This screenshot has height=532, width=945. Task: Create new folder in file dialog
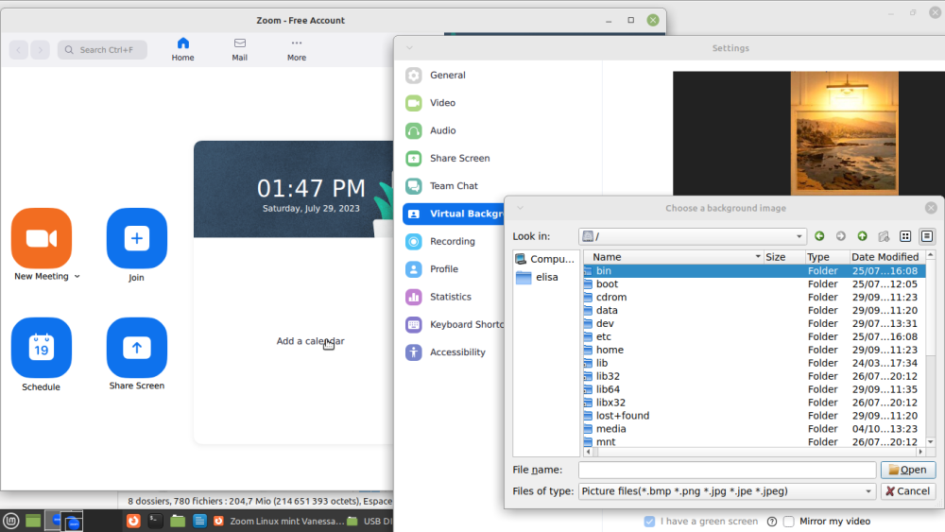[884, 236]
